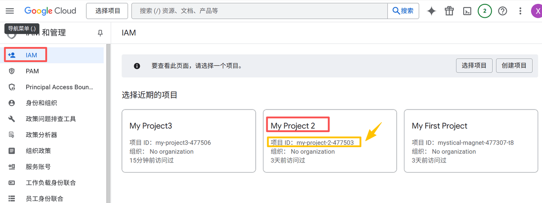The width and height of the screenshot is (542, 203).
Task: Click the pin icon in sidebar header
Action: click(x=100, y=33)
